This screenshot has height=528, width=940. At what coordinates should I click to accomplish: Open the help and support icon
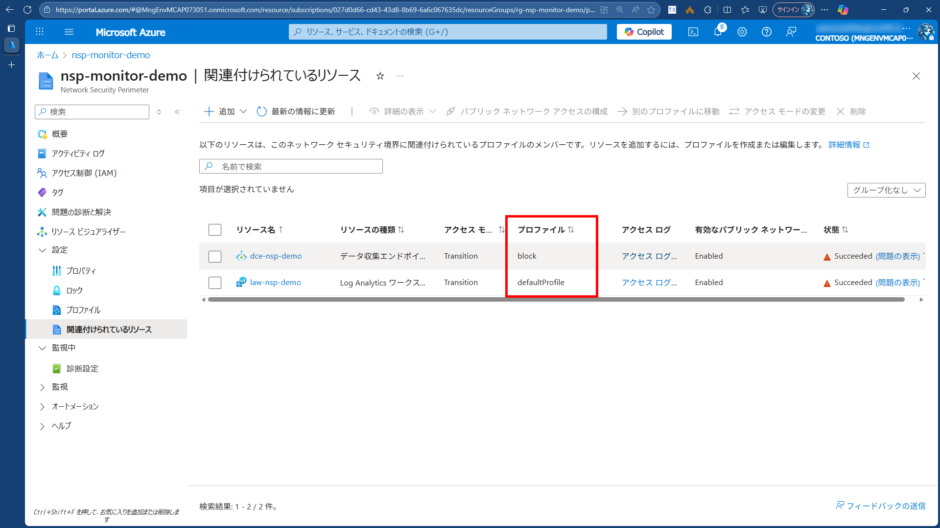click(766, 32)
